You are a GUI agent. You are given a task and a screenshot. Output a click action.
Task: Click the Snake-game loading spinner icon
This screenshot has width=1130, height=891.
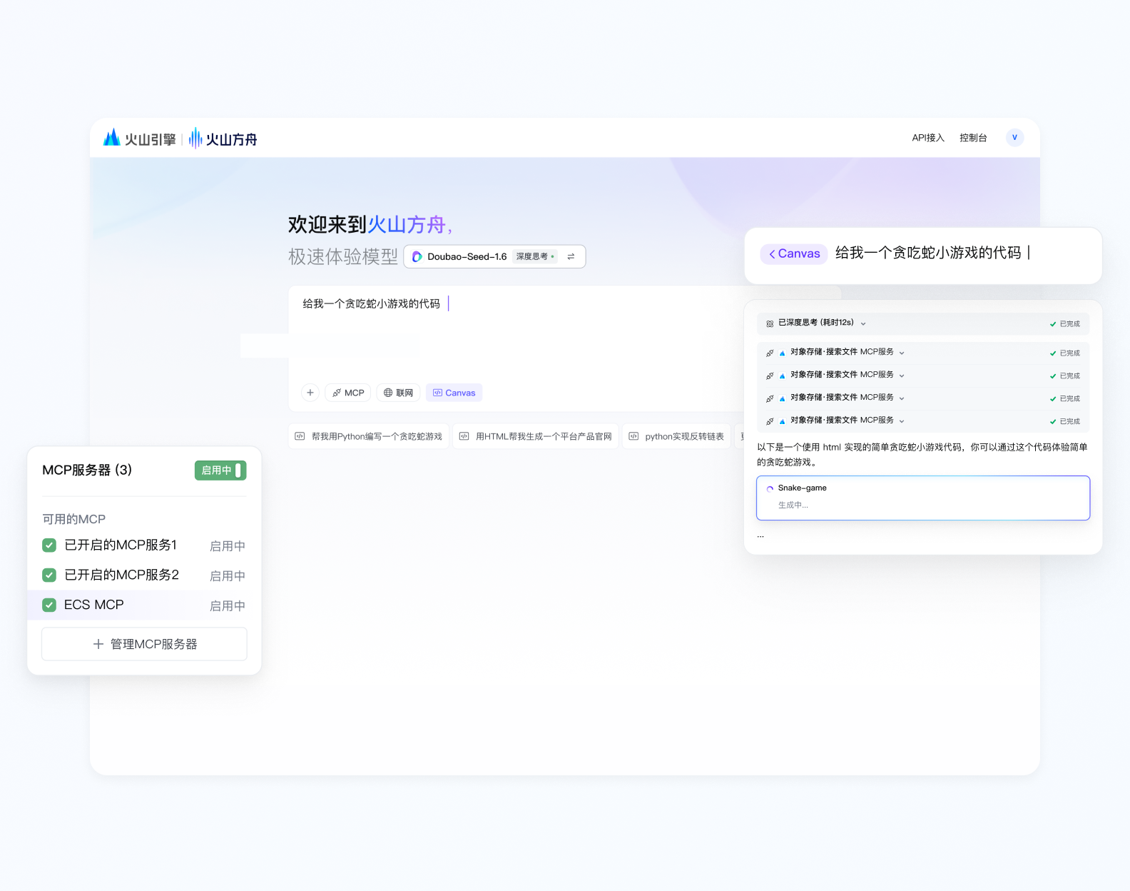[770, 489]
